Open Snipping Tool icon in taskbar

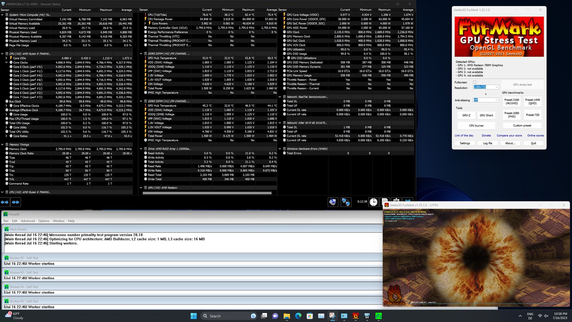332,316
